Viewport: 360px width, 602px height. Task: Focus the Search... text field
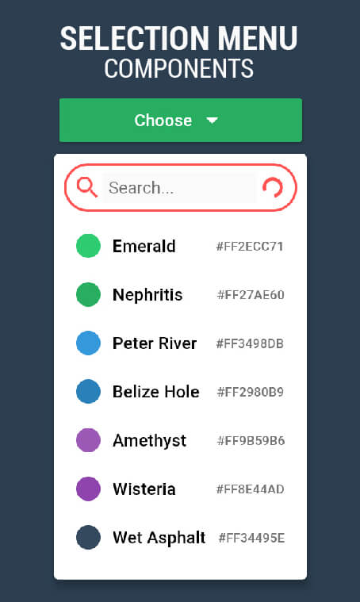pos(179,188)
